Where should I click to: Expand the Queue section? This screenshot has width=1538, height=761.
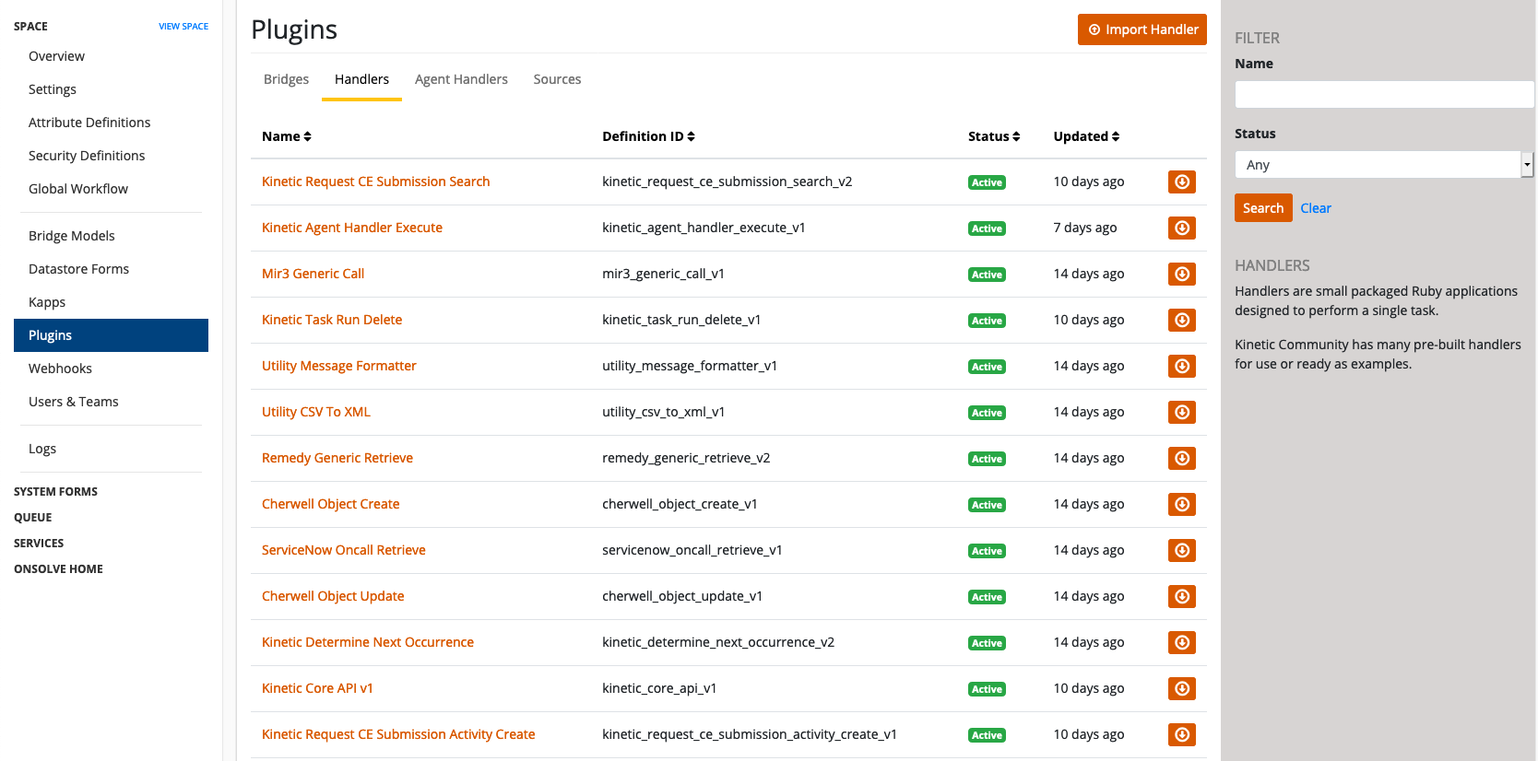[x=33, y=518]
